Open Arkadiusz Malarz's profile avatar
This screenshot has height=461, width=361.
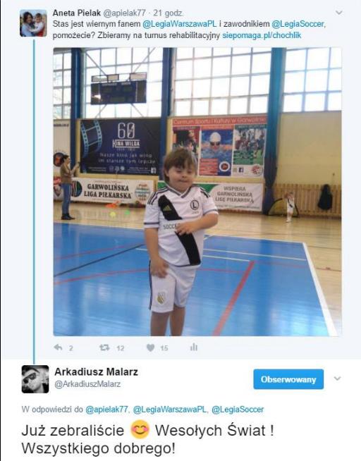tap(35, 379)
